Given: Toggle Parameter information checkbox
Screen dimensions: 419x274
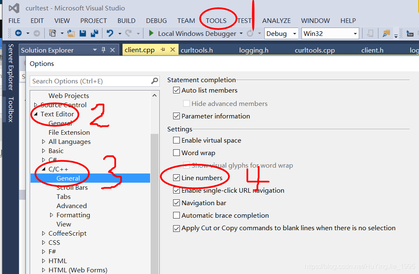Looking at the screenshot, I should point(176,116).
